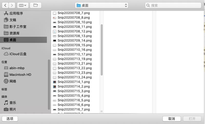Go forward with the right chevron button

pos(12,5)
